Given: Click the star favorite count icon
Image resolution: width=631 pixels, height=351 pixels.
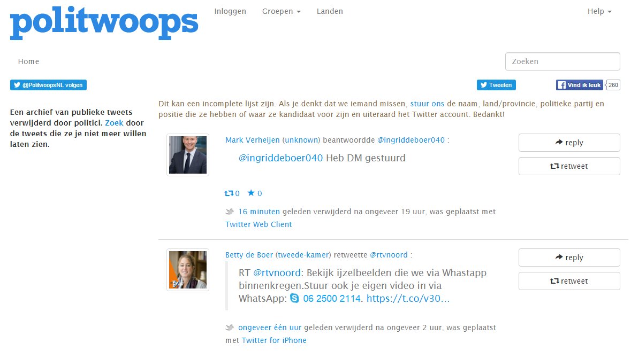Looking at the screenshot, I should 251,193.
